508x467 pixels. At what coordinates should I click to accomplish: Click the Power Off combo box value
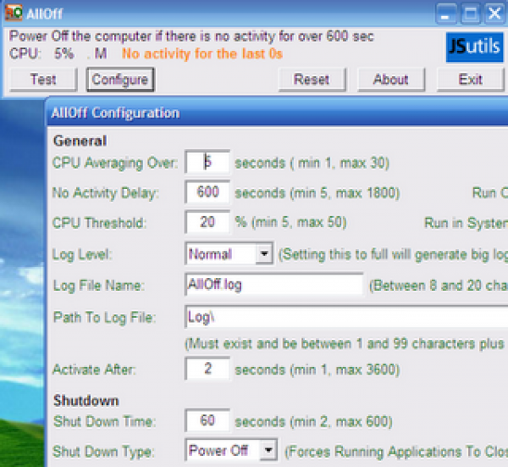[x=231, y=450]
